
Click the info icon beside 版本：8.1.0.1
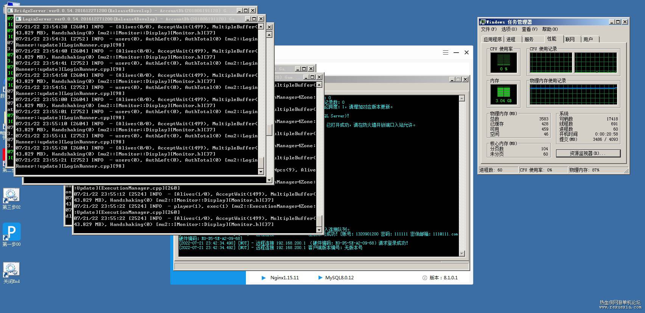(425, 278)
